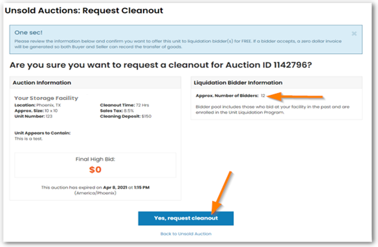Image resolution: width=378 pixels, height=247 pixels.
Task: Click the "Yes, request cleanout" button
Action: [186, 219]
